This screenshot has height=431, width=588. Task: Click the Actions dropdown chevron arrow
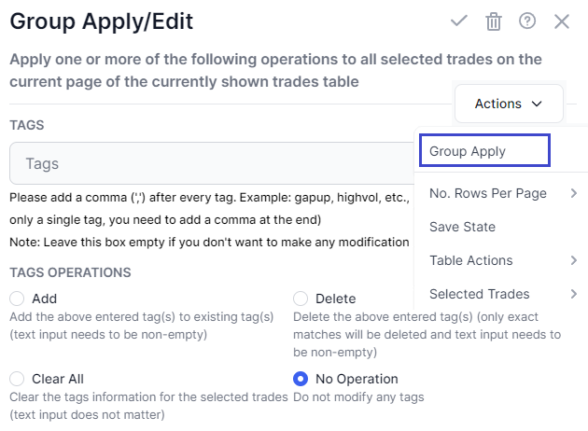click(x=537, y=104)
